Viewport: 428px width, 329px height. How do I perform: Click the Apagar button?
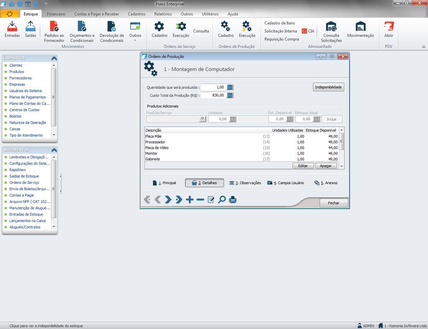tap(326, 166)
